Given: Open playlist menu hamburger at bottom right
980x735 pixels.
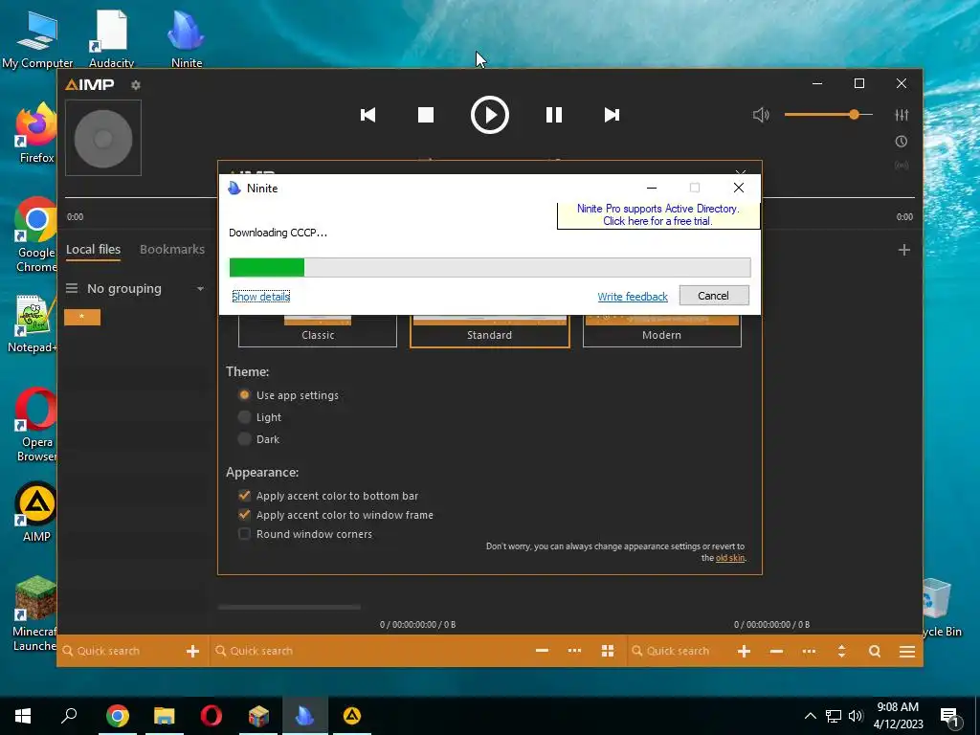Looking at the screenshot, I should (907, 651).
